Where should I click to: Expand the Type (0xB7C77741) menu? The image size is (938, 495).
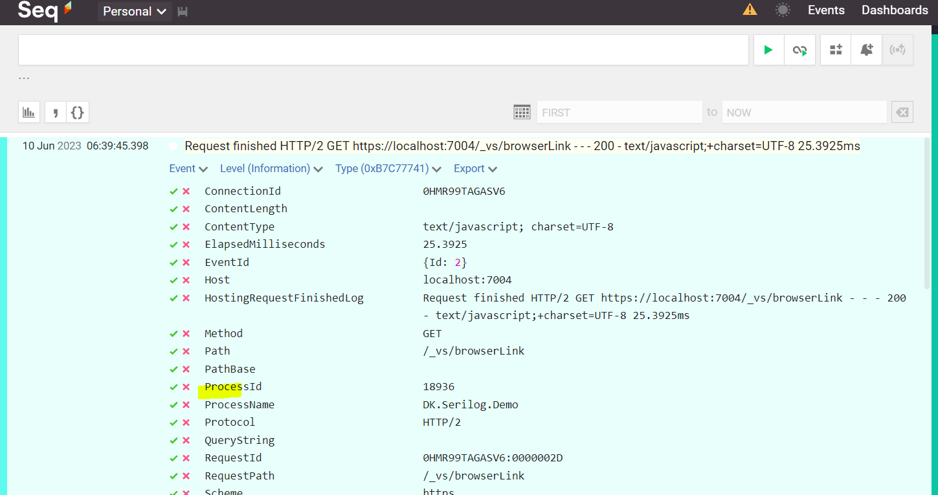(x=388, y=169)
